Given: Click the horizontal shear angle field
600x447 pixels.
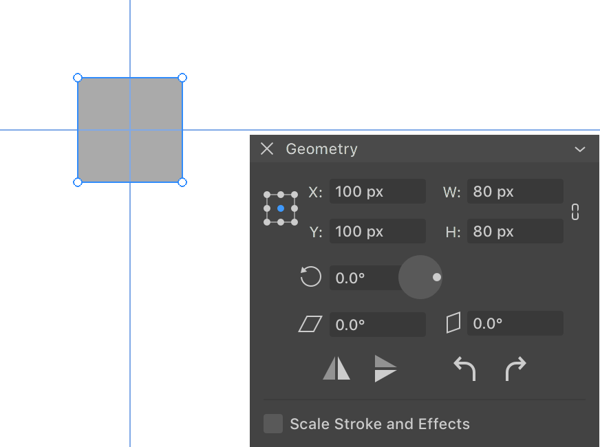Looking at the screenshot, I should (377, 325).
